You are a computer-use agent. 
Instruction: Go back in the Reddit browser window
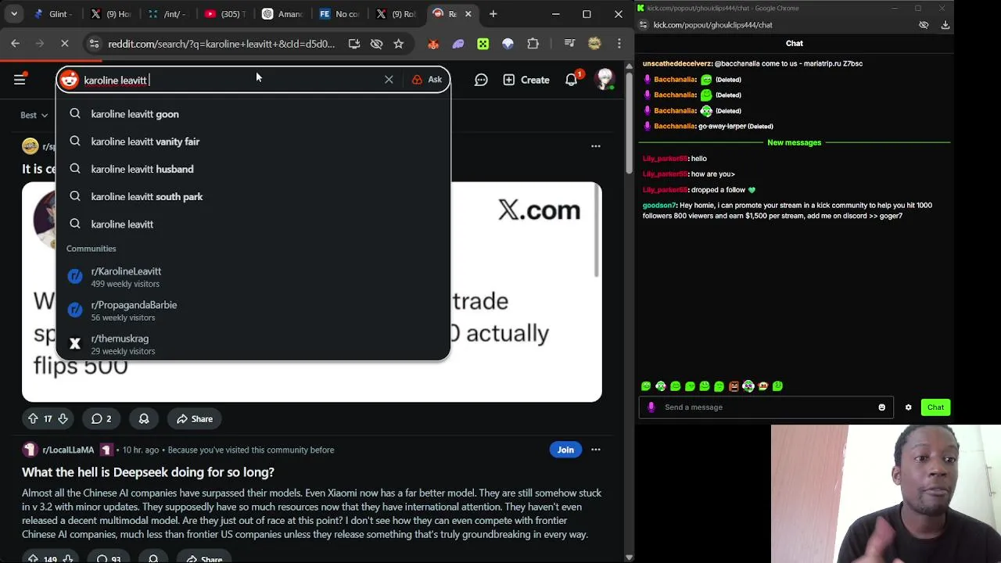15,44
